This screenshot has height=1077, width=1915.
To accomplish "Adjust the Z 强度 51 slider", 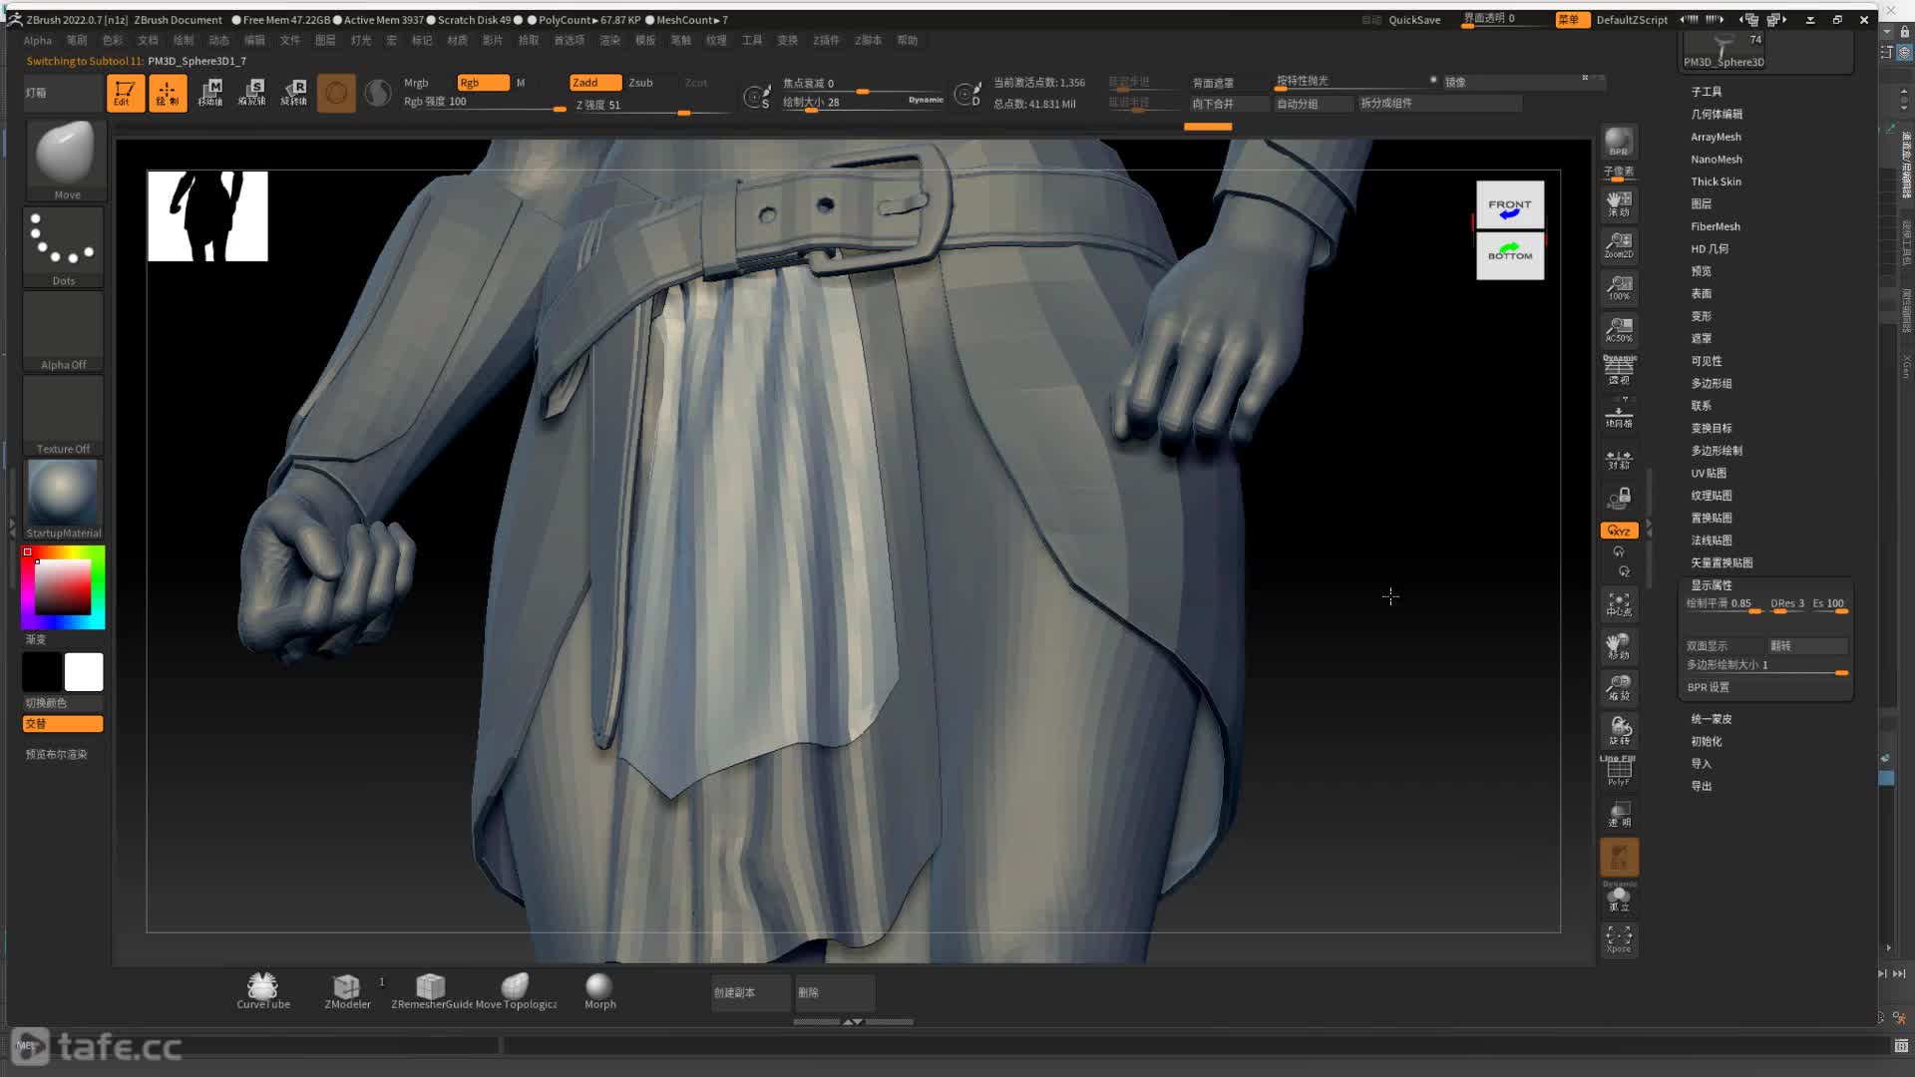I will coord(653,105).
